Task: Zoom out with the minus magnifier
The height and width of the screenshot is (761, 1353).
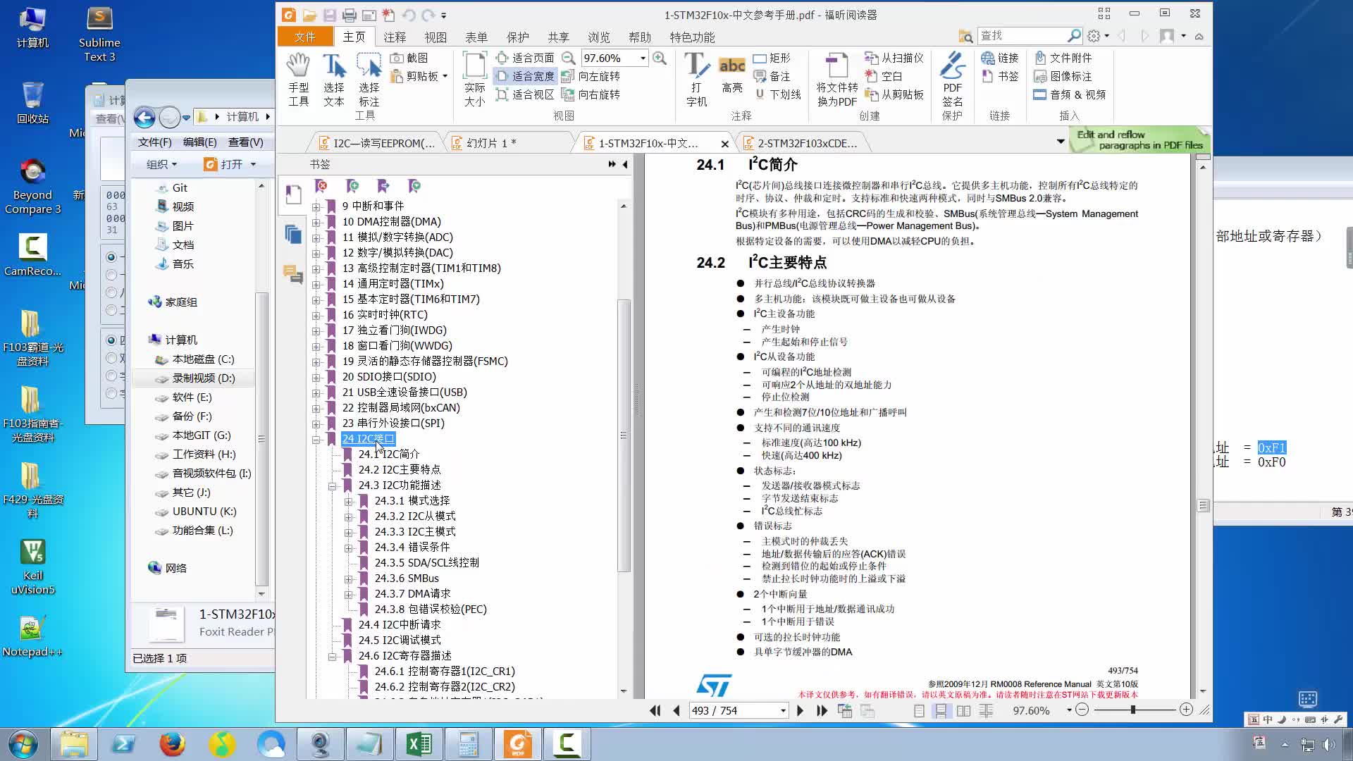Action: click(x=568, y=58)
